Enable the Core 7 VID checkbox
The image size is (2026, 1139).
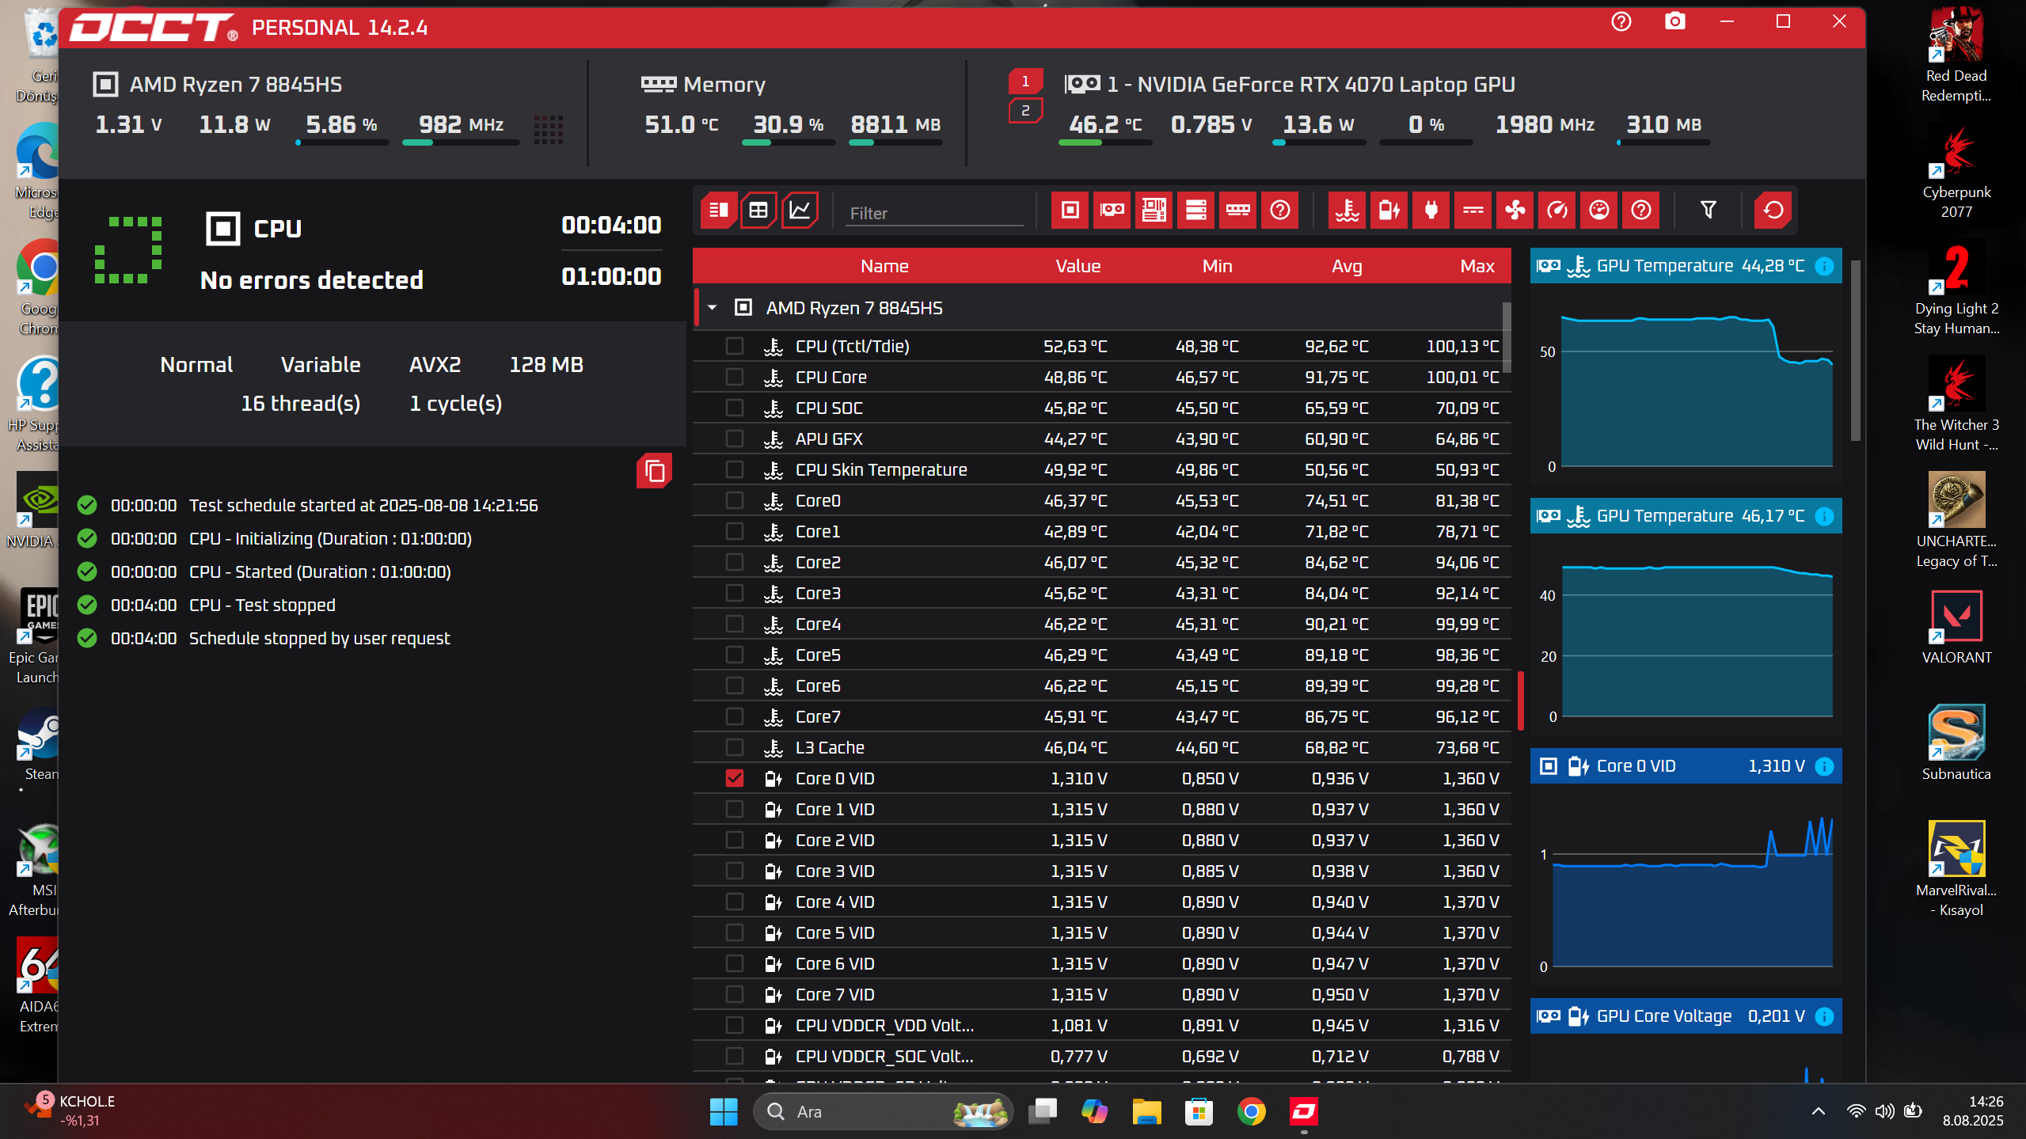point(735,994)
